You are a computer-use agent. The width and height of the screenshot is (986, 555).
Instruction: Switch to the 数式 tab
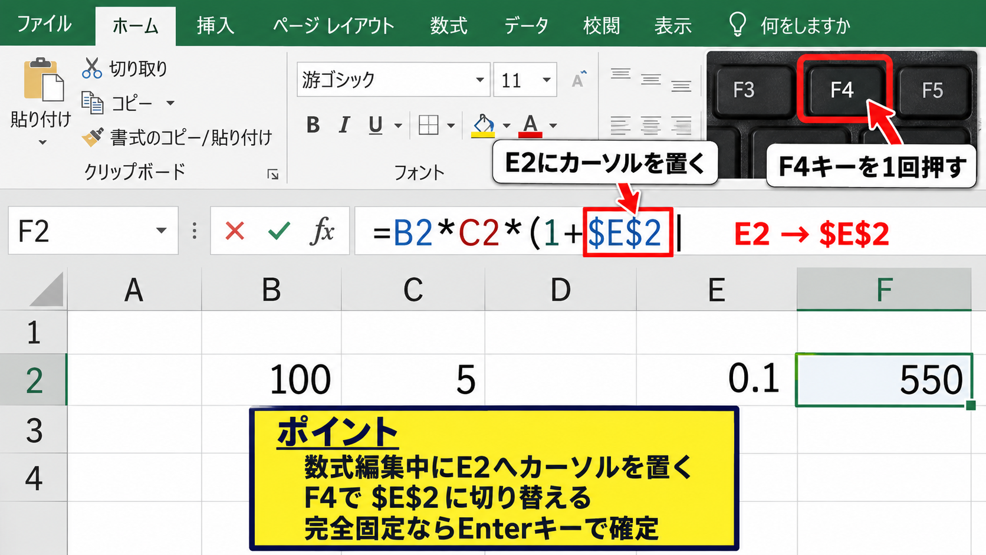[x=448, y=25]
